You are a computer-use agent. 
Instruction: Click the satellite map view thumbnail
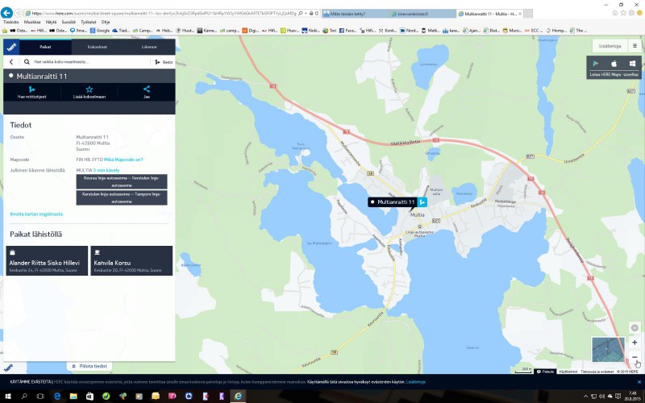(x=607, y=349)
